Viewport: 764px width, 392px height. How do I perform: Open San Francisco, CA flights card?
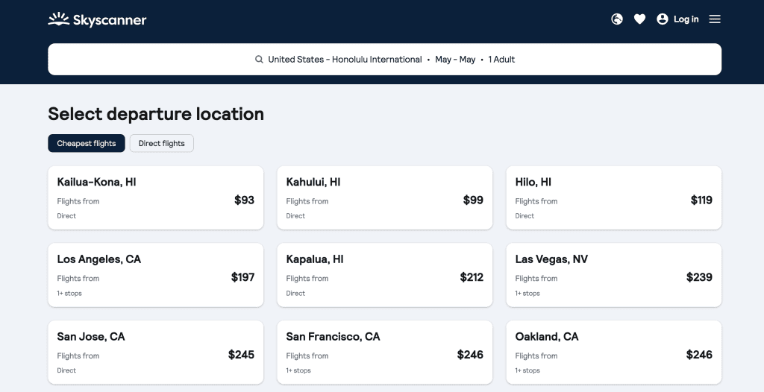[x=384, y=352]
